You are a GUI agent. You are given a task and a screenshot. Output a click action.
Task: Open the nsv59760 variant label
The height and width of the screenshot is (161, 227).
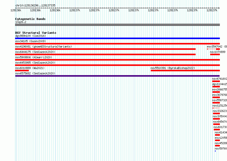click(221, 148)
